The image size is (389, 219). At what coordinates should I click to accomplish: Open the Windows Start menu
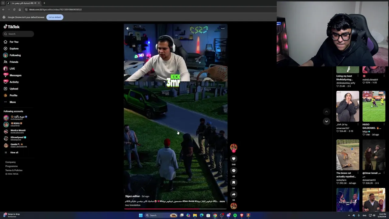141,215
